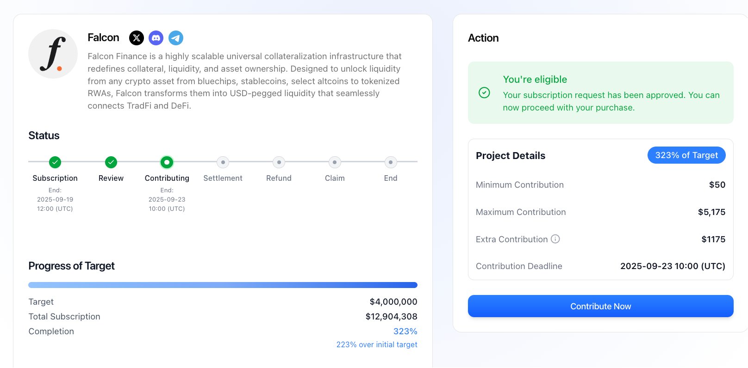Click the 323% completion value
Image resolution: width=748 pixels, height=368 pixels.
[405, 331]
